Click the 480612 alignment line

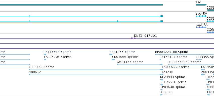click(x=96, y=75)
